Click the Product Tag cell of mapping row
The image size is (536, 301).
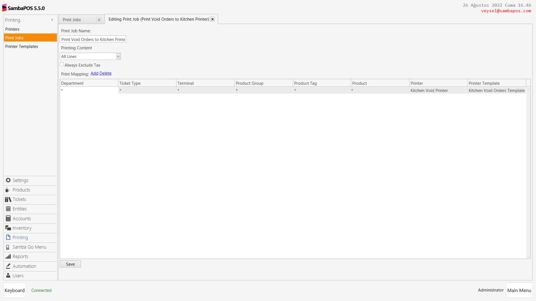tap(322, 90)
